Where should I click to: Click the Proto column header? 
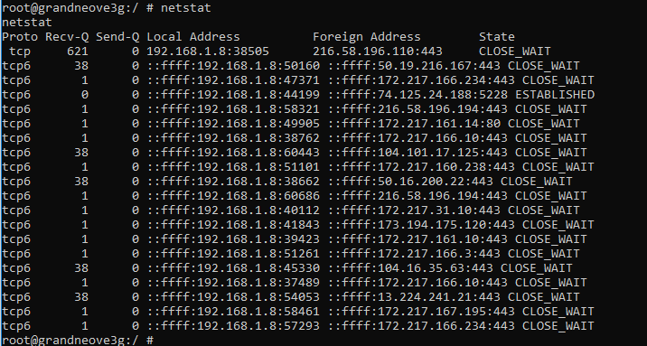[20, 37]
